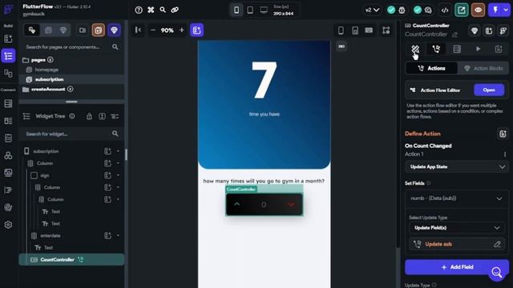Open the widget tree sidebar icon
The height and width of the screenshot is (288, 513).
point(8,56)
